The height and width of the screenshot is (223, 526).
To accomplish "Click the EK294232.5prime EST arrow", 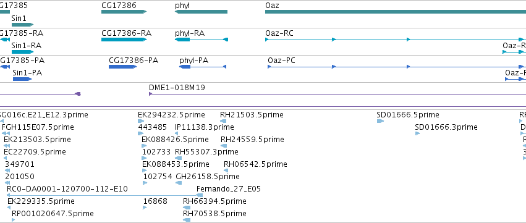I will click(141, 121).
